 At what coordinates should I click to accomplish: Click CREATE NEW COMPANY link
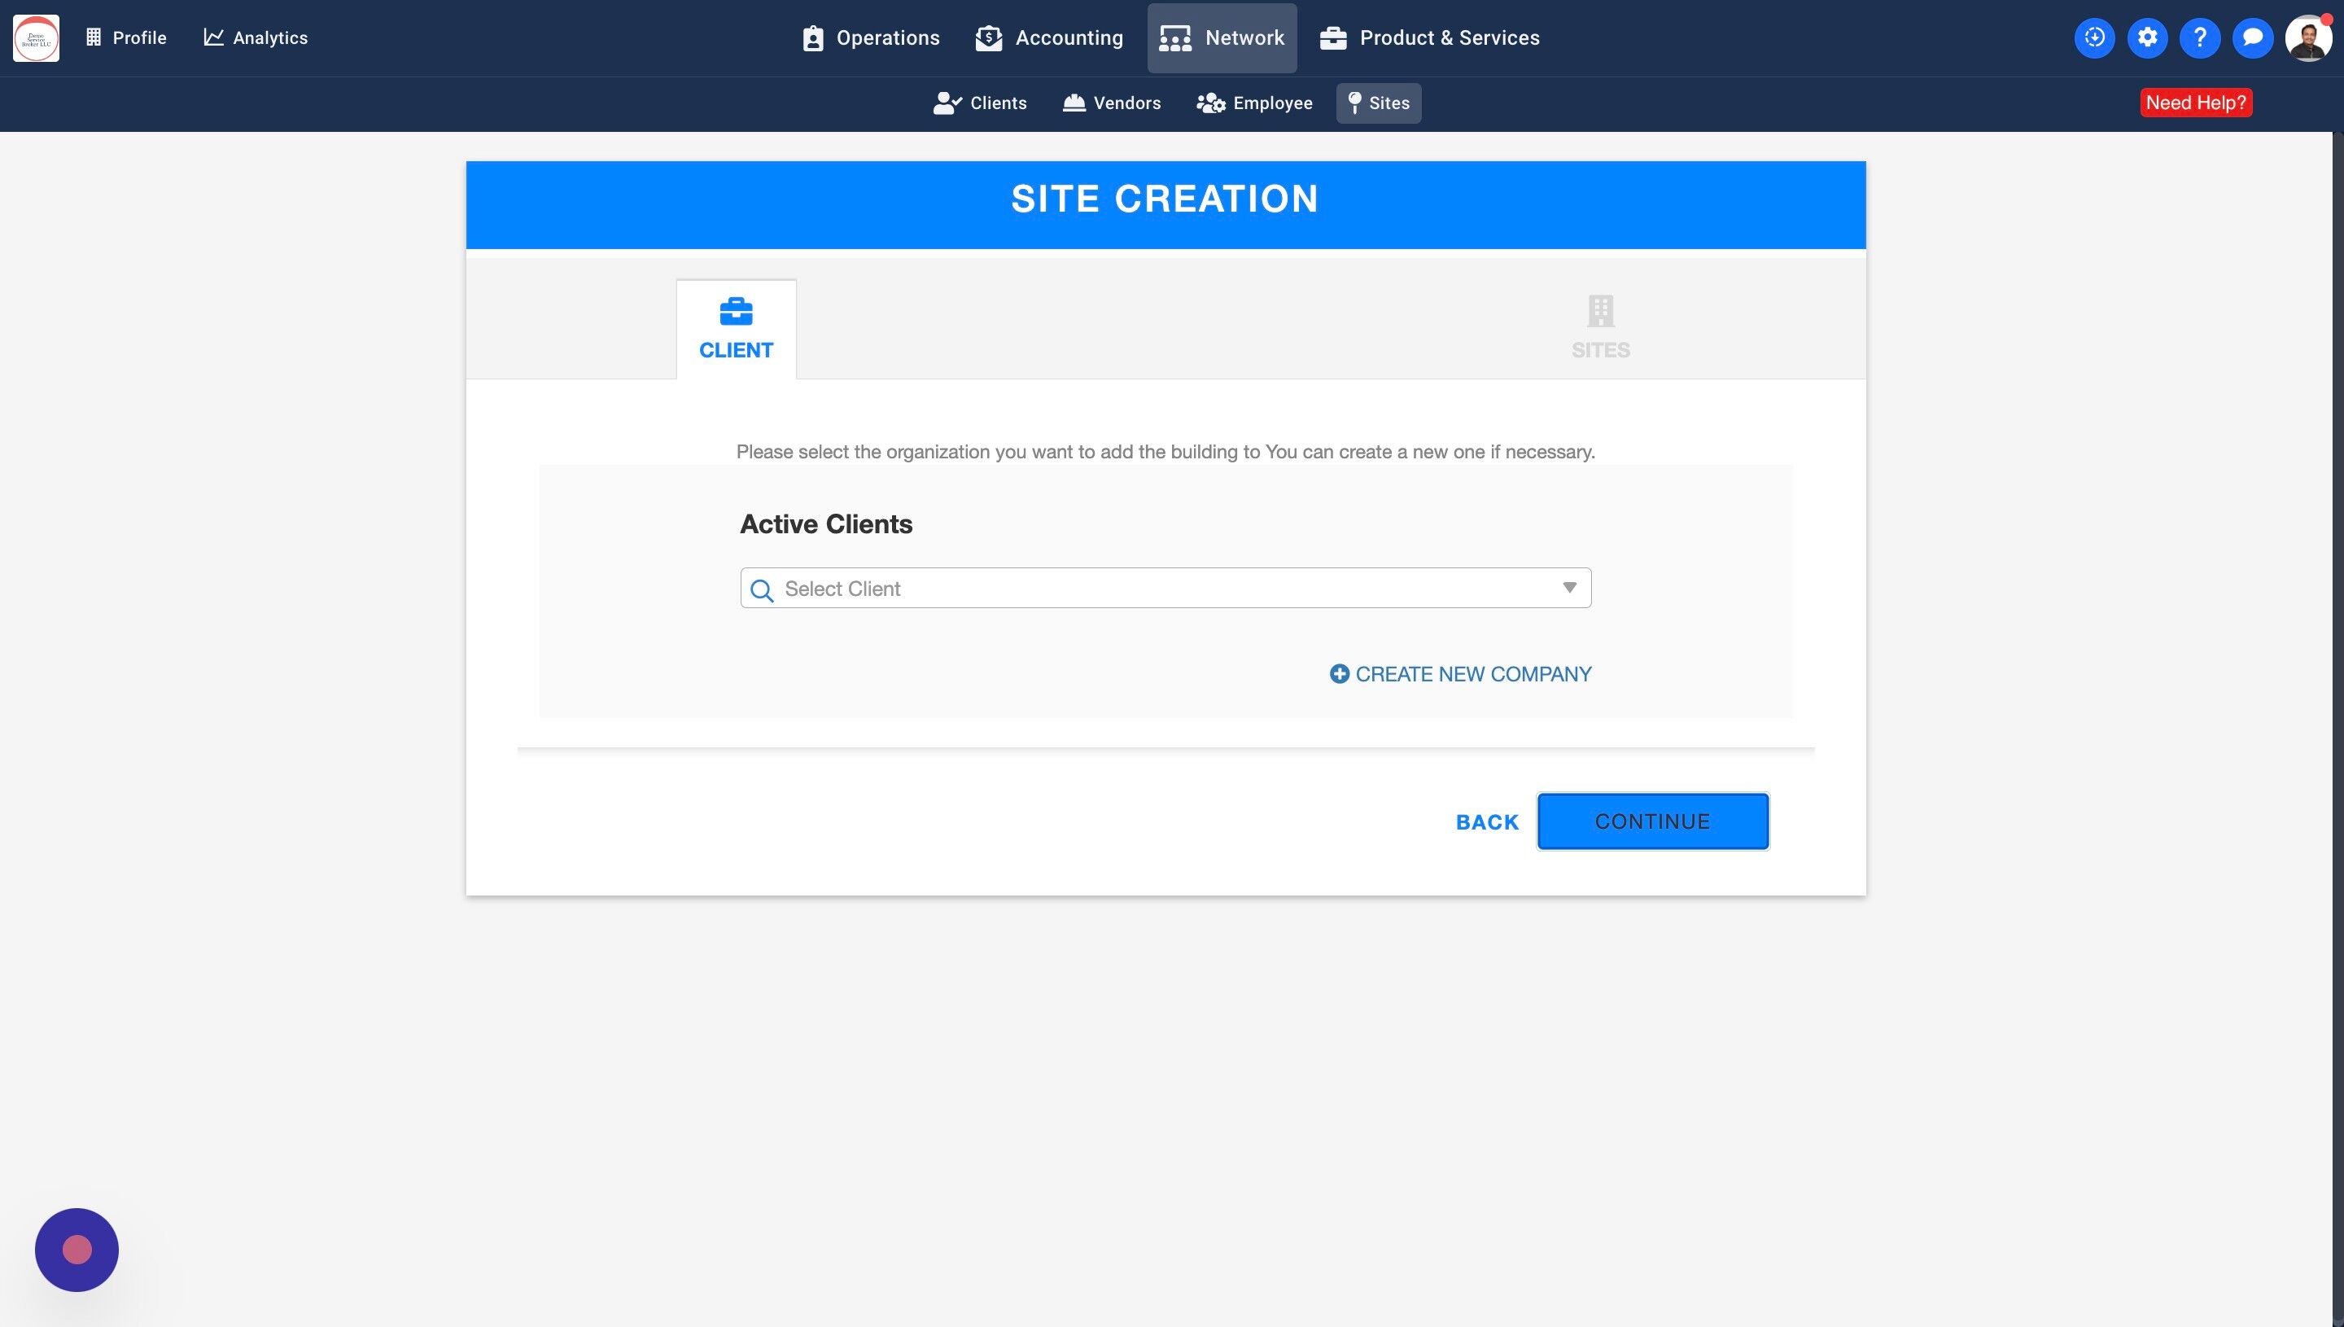pos(1460,673)
